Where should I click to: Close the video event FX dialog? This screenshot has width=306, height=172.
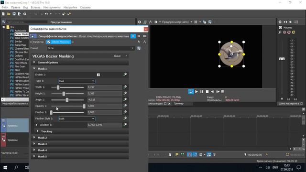(x=146, y=29)
